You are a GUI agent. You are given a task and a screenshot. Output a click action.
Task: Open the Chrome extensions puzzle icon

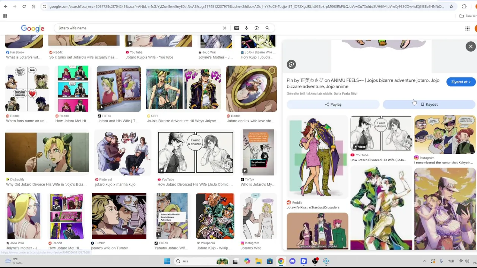pos(464,6)
